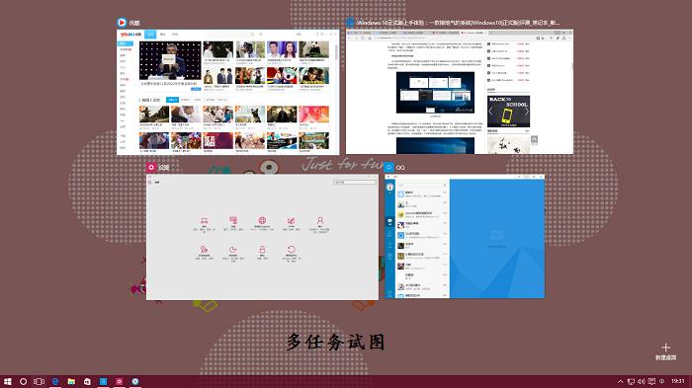This screenshot has height=388, width=692.
Task: Open the volume tray icon
Action: tap(642, 381)
